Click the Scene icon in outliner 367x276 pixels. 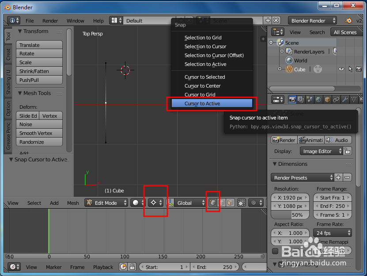(x=280, y=42)
